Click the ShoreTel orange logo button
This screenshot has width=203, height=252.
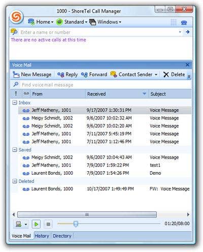click(x=16, y=17)
